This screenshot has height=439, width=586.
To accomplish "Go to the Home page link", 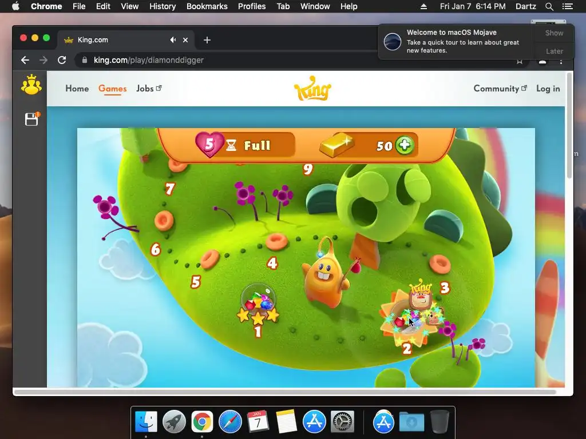I will pyautogui.click(x=77, y=89).
